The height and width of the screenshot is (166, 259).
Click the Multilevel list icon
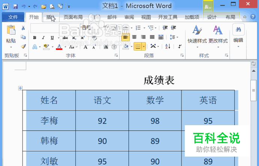151,28
